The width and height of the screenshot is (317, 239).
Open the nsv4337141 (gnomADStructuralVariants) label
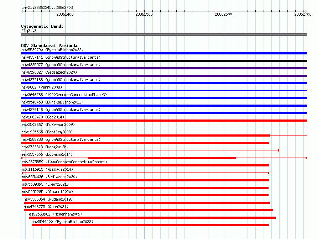(x=61, y=57)
